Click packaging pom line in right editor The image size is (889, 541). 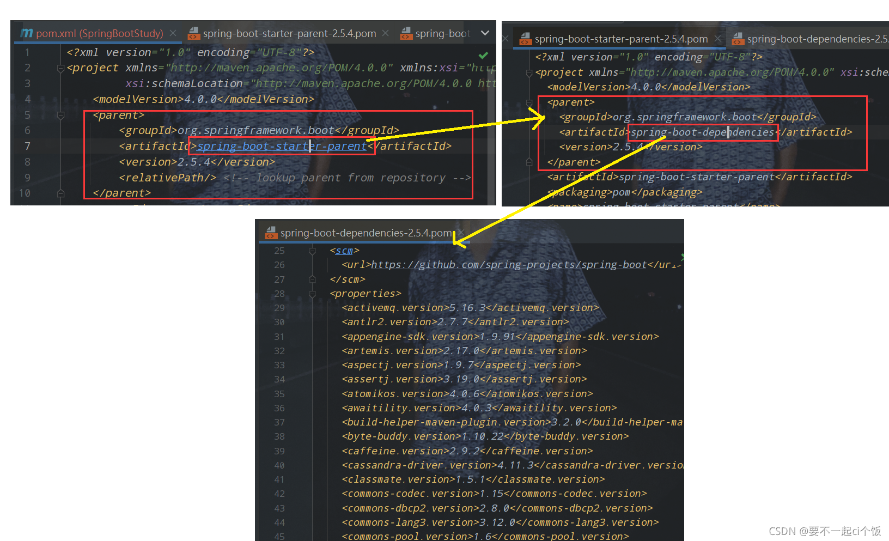point(625,192)
